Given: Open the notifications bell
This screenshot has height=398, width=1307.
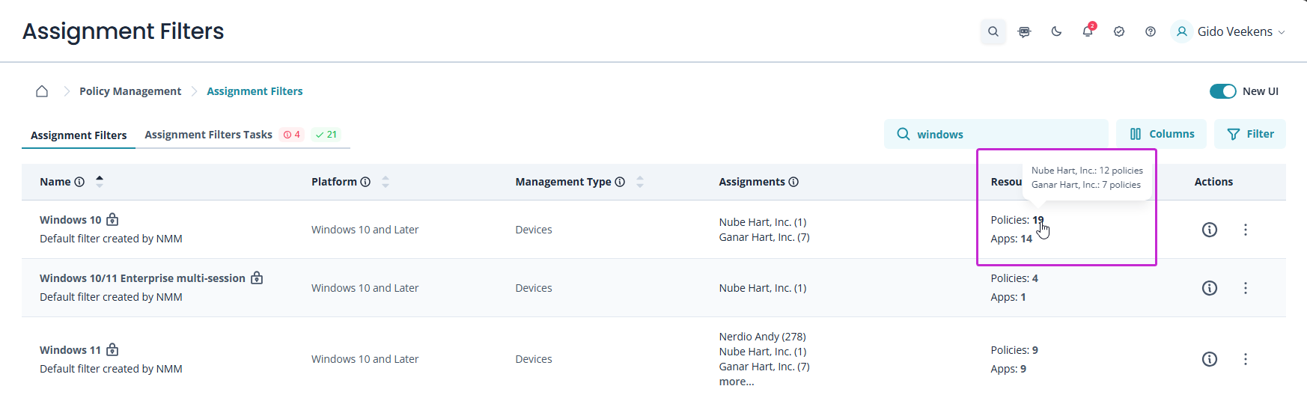Looking at the screenshot, I should click(x=1088, y=31).
